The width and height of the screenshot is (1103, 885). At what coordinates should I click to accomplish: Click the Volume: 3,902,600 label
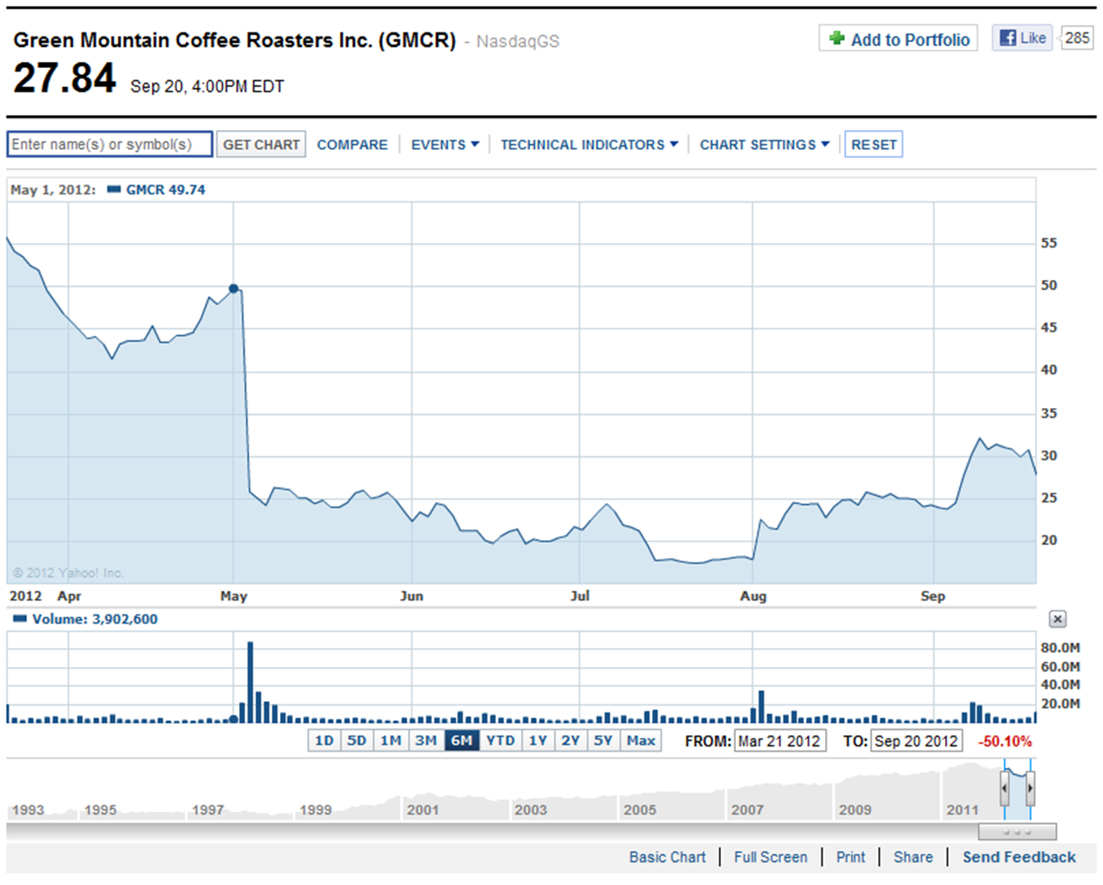[95, 619]
